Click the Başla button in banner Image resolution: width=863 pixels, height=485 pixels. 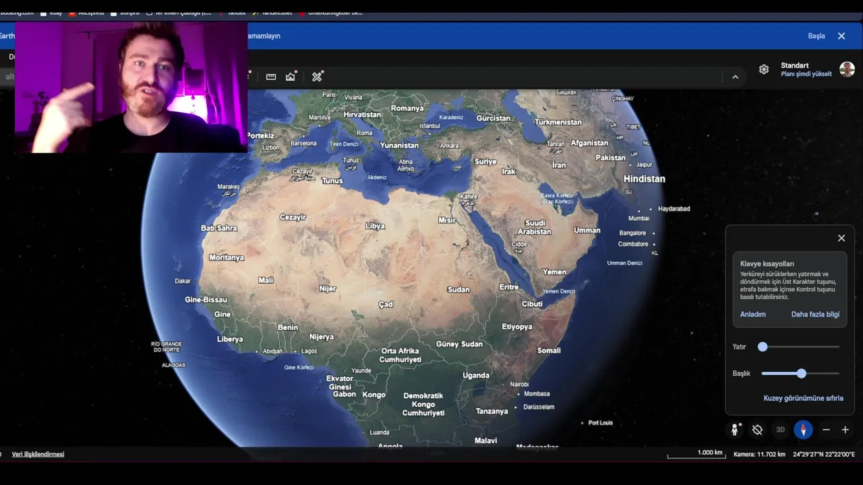pos(816,36)
